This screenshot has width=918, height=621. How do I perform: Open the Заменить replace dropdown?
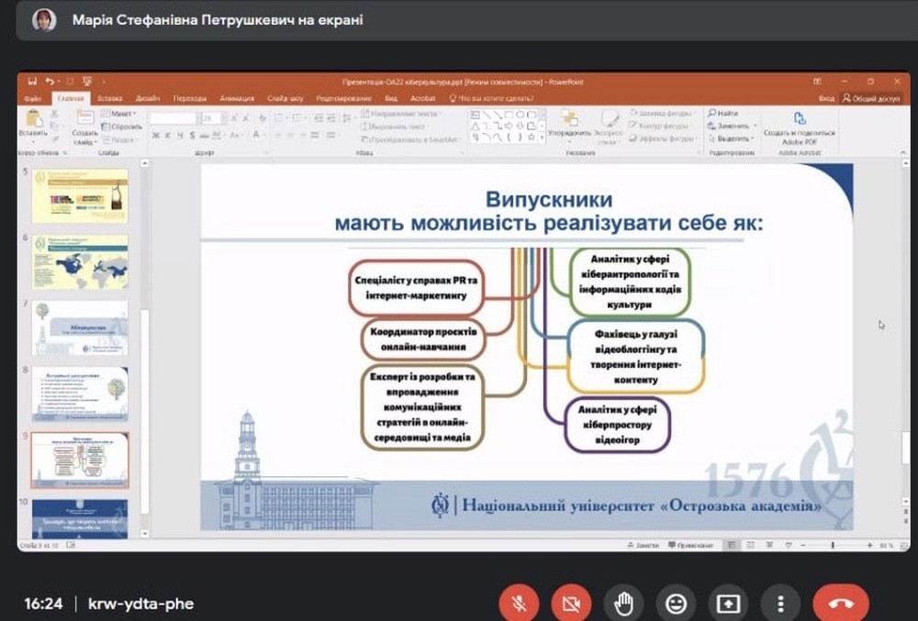click(x=733, y=126)
